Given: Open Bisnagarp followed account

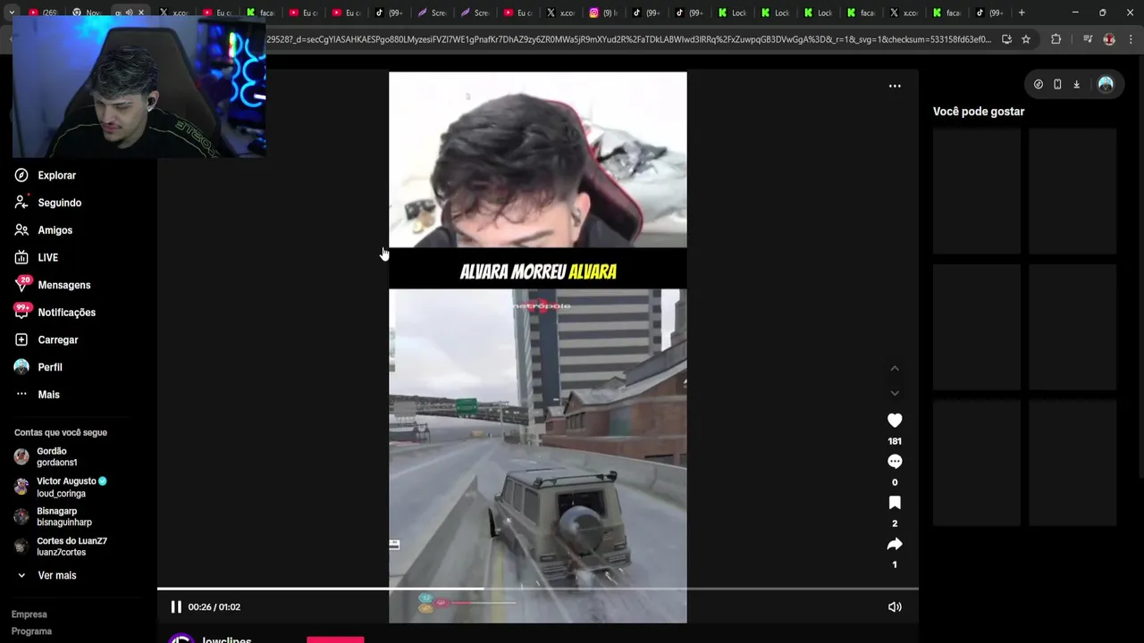Looking at the screenshot, I should point(54,516).
